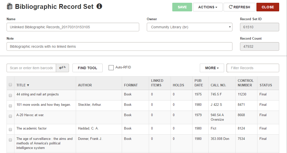Screen dimensions: 287x153
Task: Sort by the Title column header
Action: point(23,85)
